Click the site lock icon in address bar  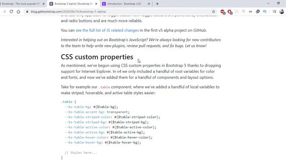27,12
